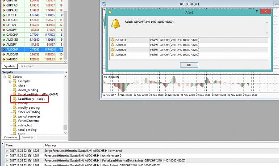279x166 pixels.
Task: Select the XAUUSD symbol row
Action: click(x=33, y=59)
